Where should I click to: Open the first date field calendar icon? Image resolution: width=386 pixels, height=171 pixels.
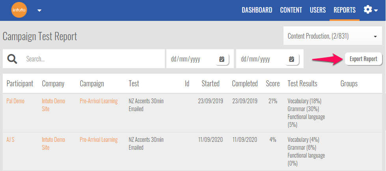point(222,59)
